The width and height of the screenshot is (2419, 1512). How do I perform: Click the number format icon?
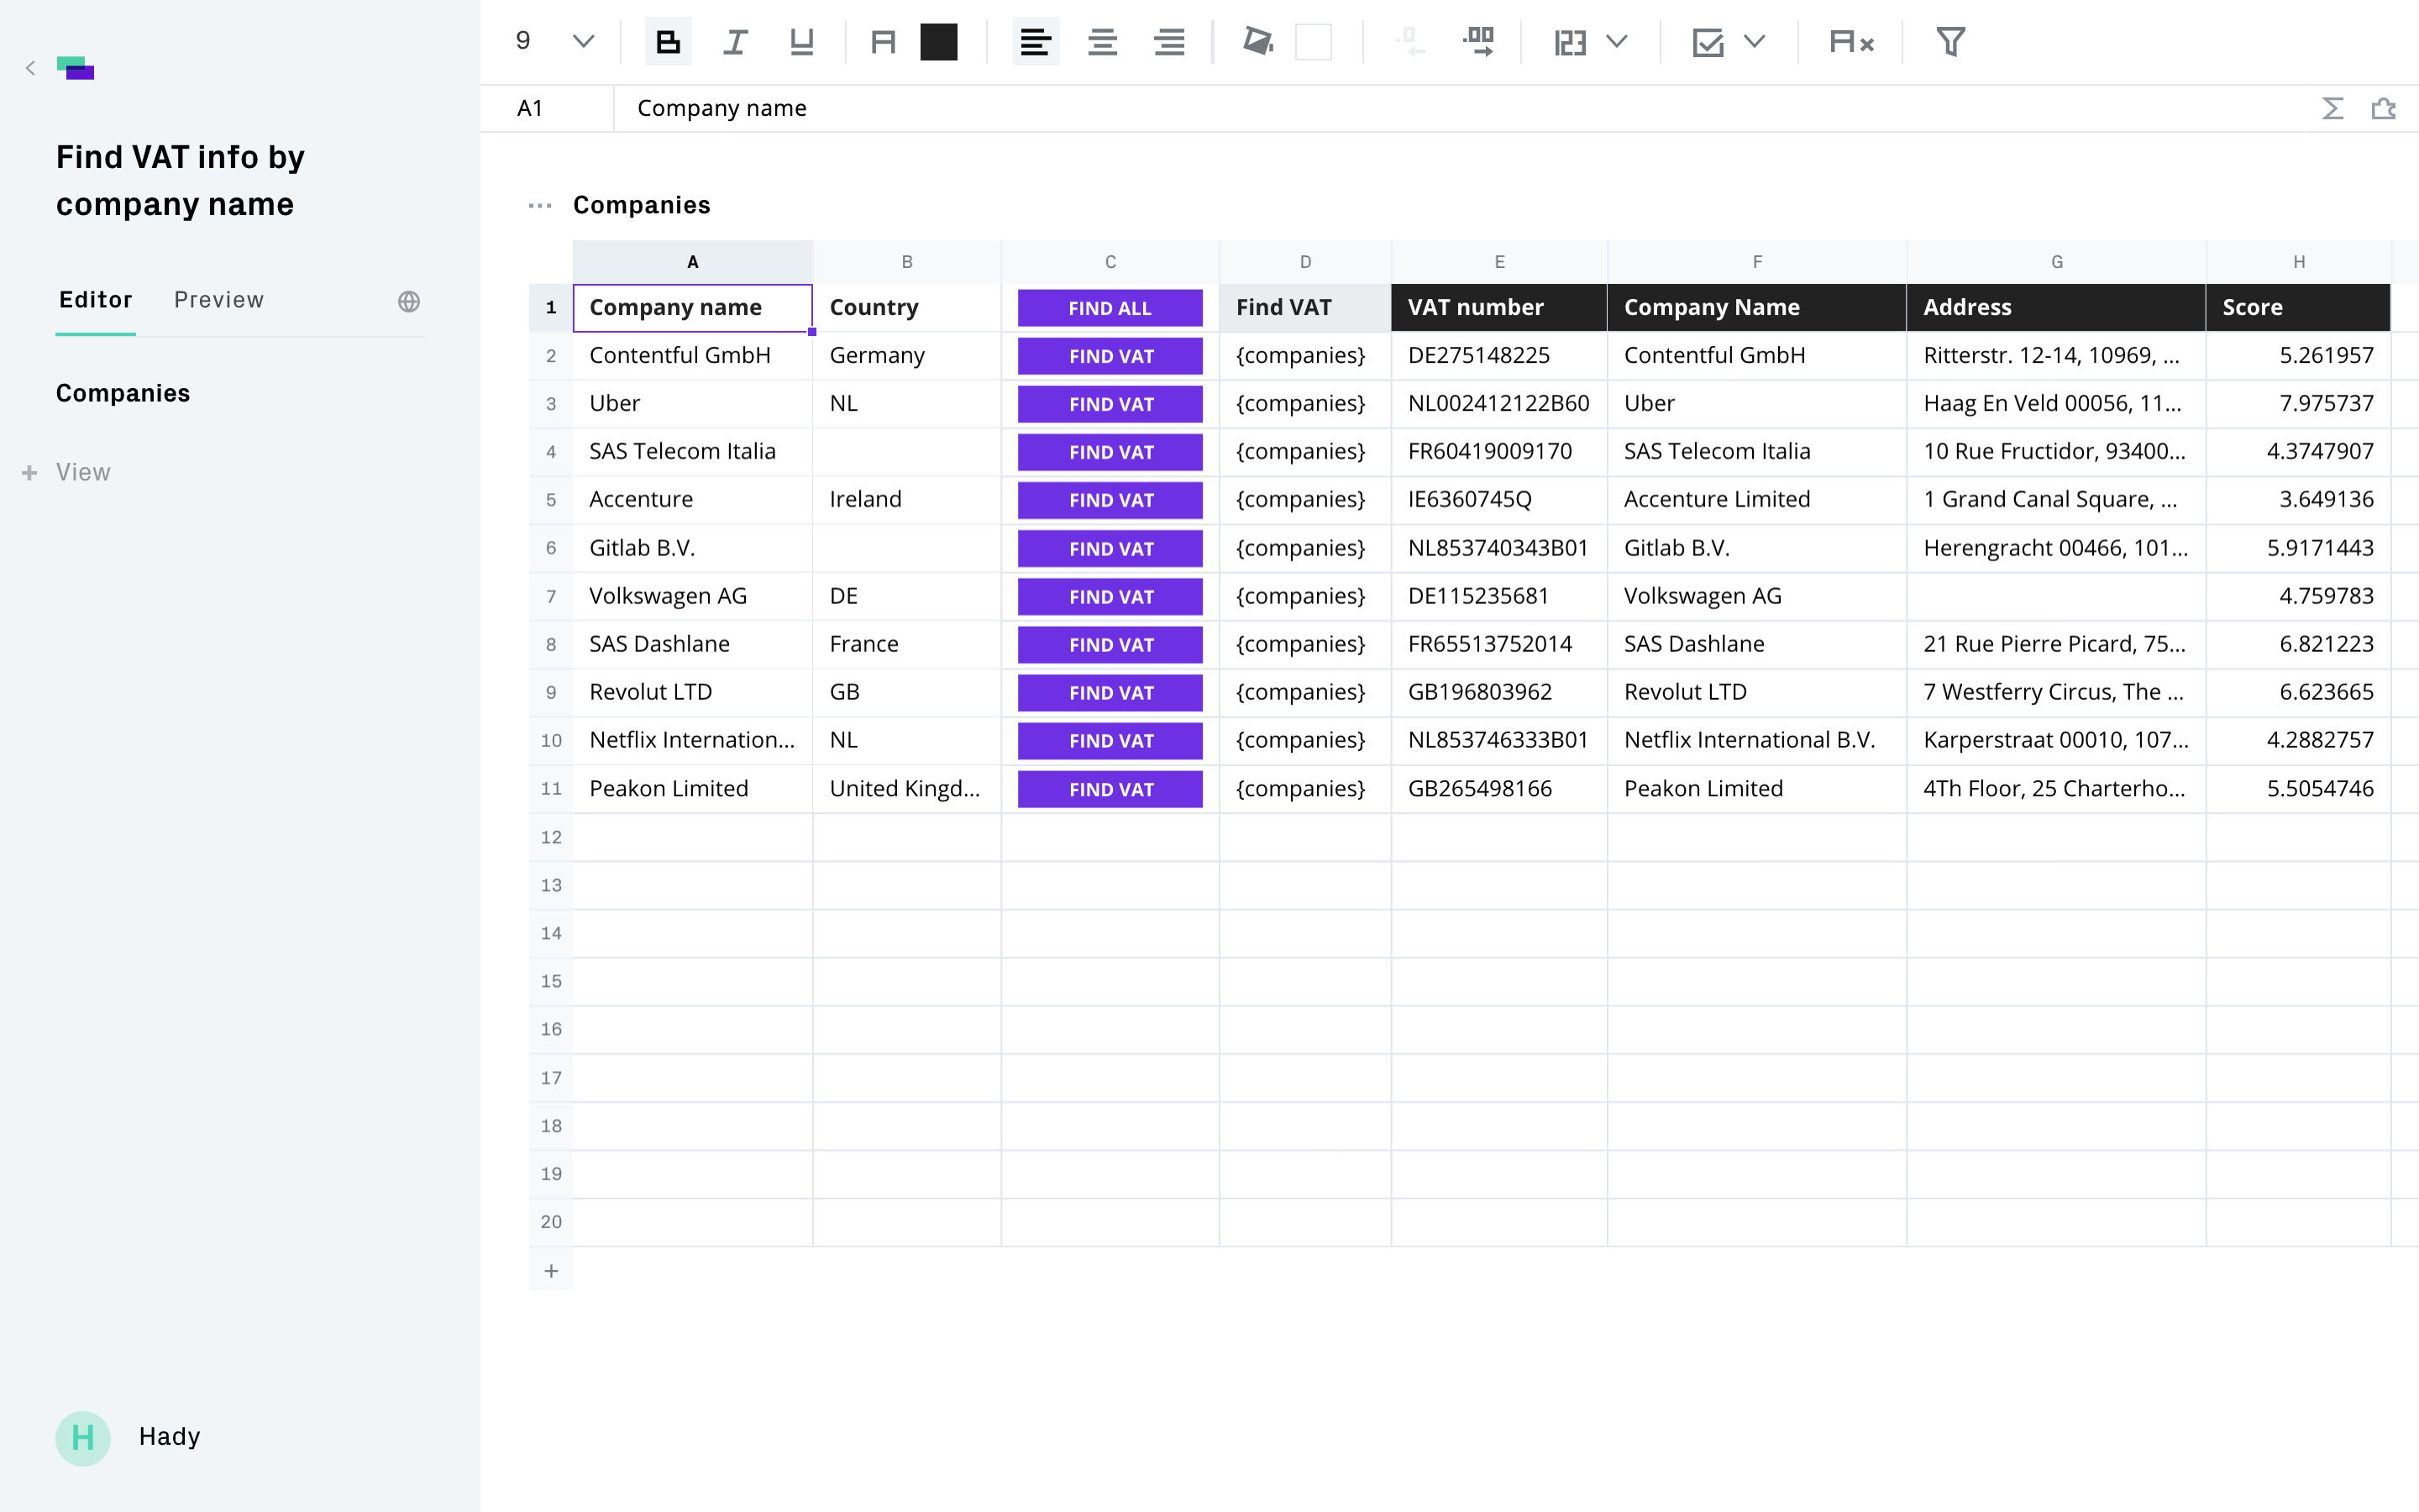click(x=1571, y=42)
